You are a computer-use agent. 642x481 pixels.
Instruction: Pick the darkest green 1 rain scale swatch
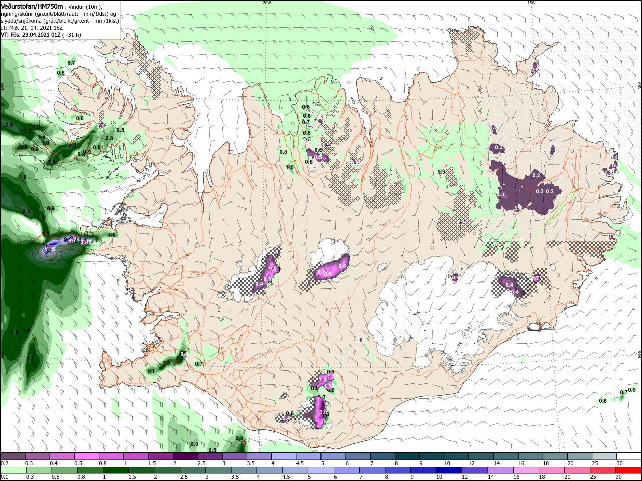116,470
